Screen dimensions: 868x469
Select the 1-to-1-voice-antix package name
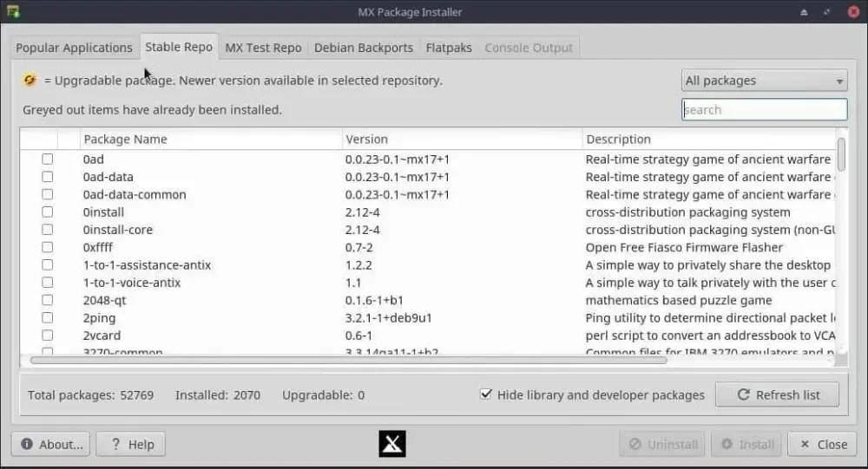132,283
